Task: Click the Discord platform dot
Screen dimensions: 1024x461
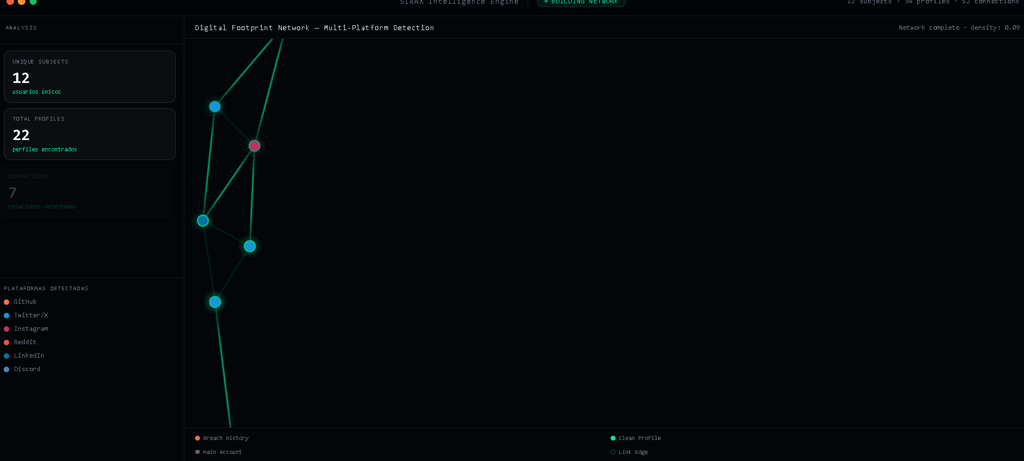Action: (x=6, y=369)
